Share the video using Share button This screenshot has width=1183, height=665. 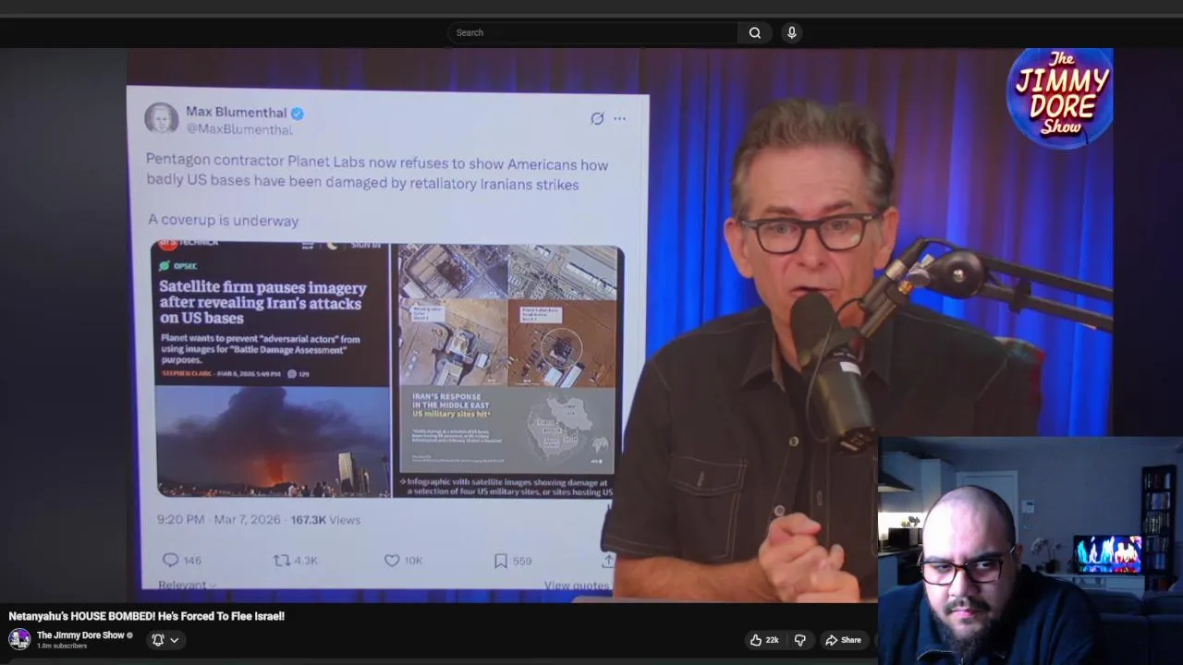[x=843, y=640]
